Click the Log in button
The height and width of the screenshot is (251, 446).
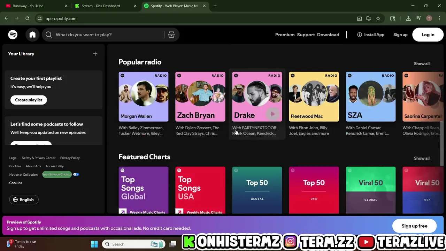tap(428, 35)
